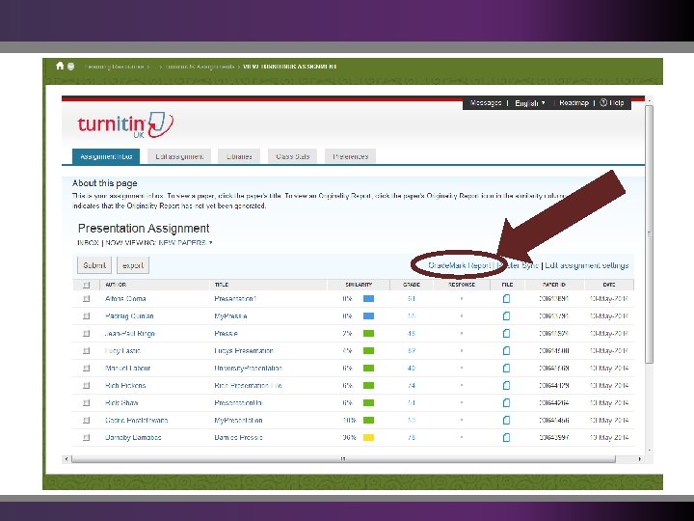
Task: Click yellow similarity swatch in Barnaby's row
Action: (x=368, y=437)
